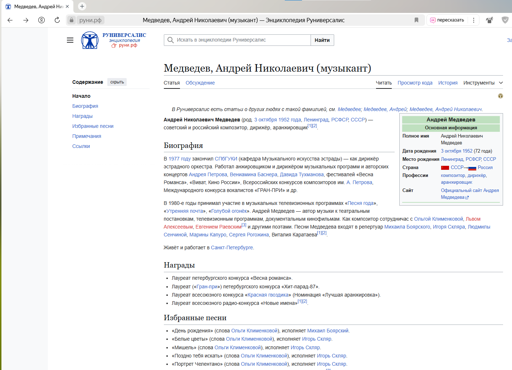
Task: Open the Песня года link
Action: coord(361,203)
